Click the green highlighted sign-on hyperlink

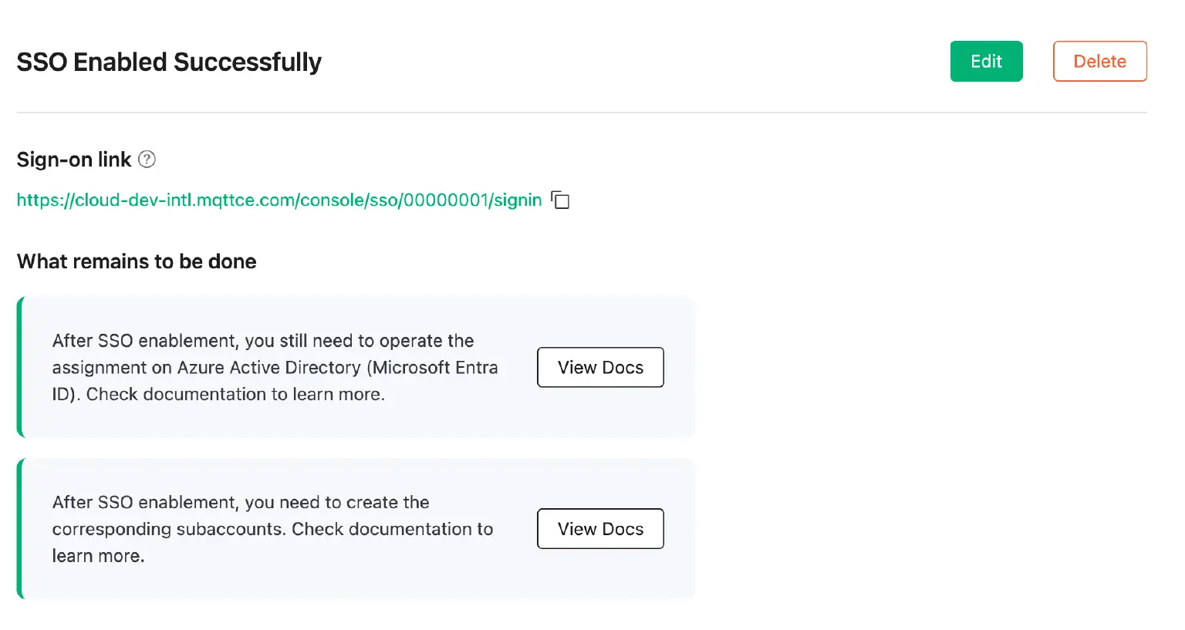[x=279, y=200]
